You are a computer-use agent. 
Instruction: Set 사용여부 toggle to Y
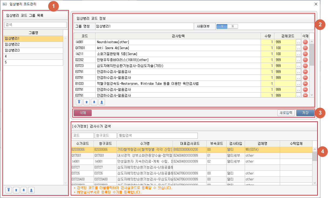[222, 26]
